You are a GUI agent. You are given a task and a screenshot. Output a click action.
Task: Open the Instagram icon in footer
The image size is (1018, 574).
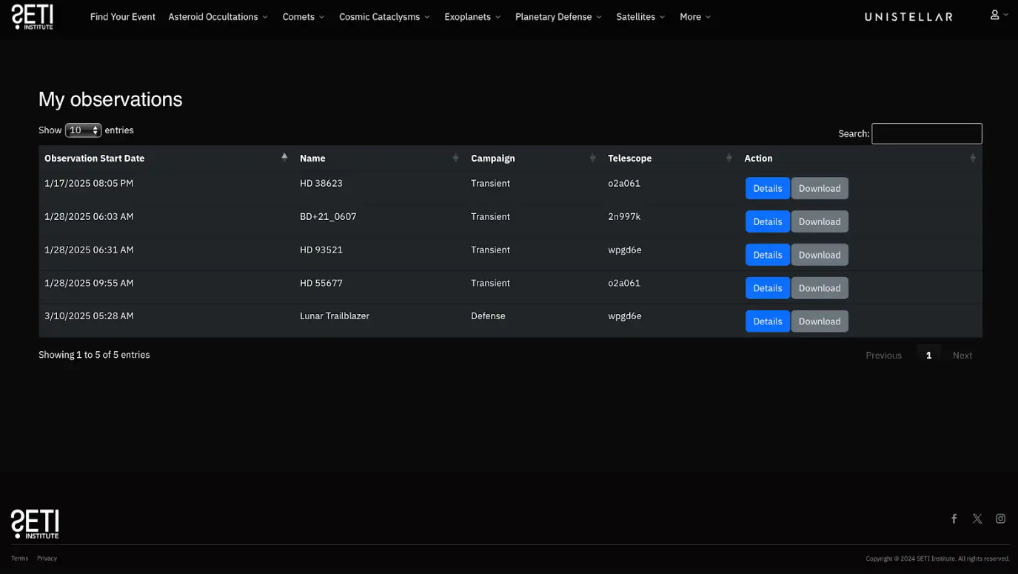point(1000,519)
